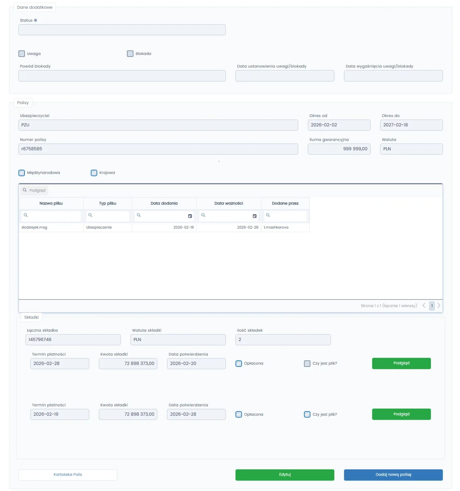Click search icon in Dodane przez filter

point(268,215)
